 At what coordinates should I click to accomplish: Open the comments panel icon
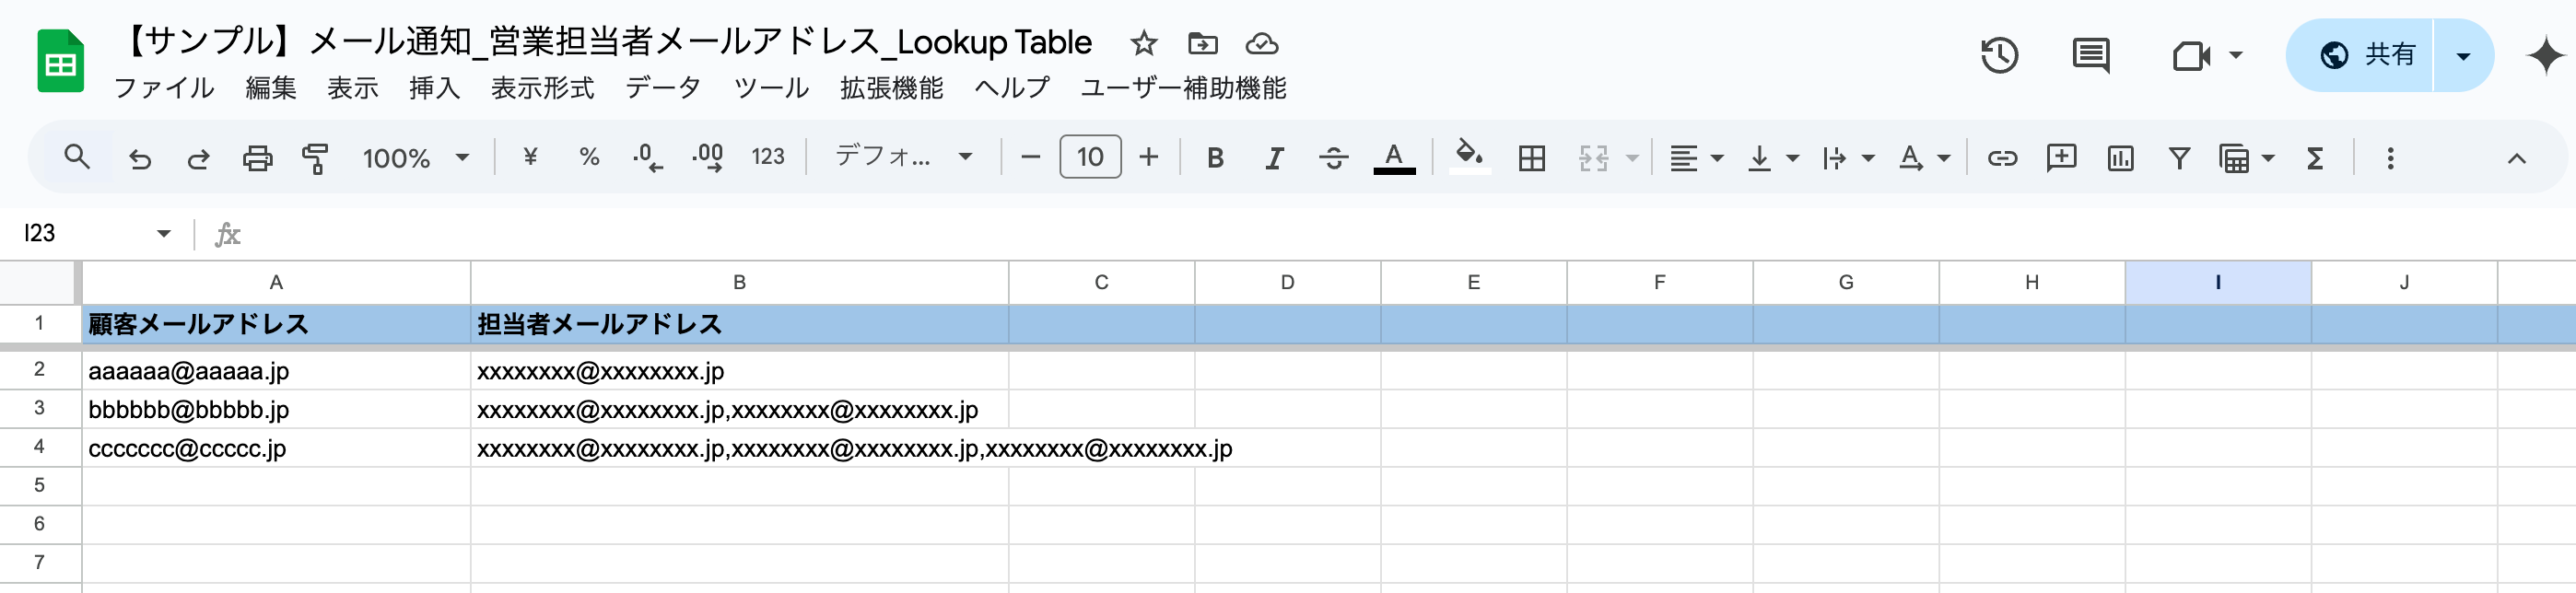pyautogui.click(x=2090, y=55)
